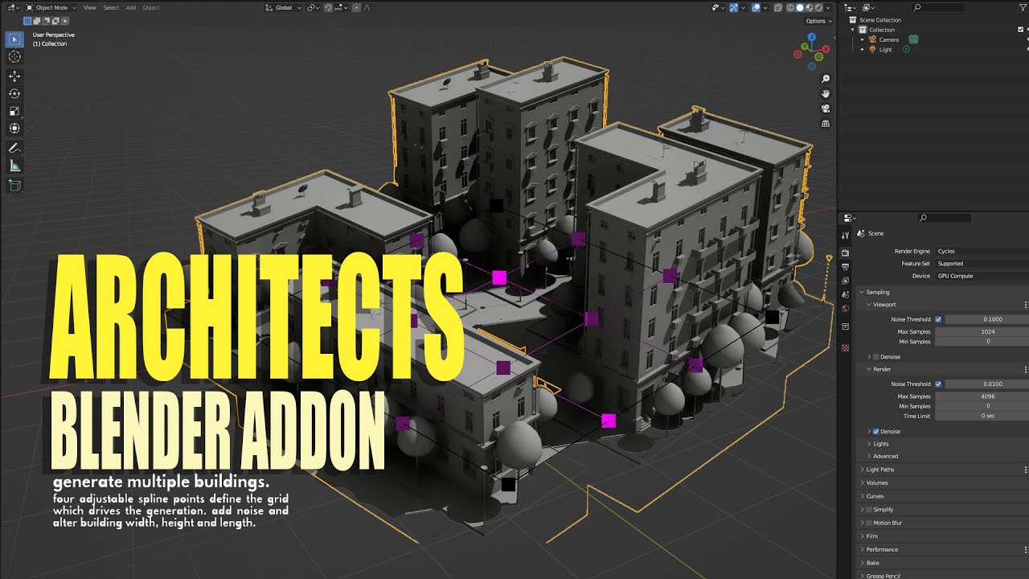Click the outliner filter funnel icon
The height and width of the screenshot is (579, 1029).
1023,7
